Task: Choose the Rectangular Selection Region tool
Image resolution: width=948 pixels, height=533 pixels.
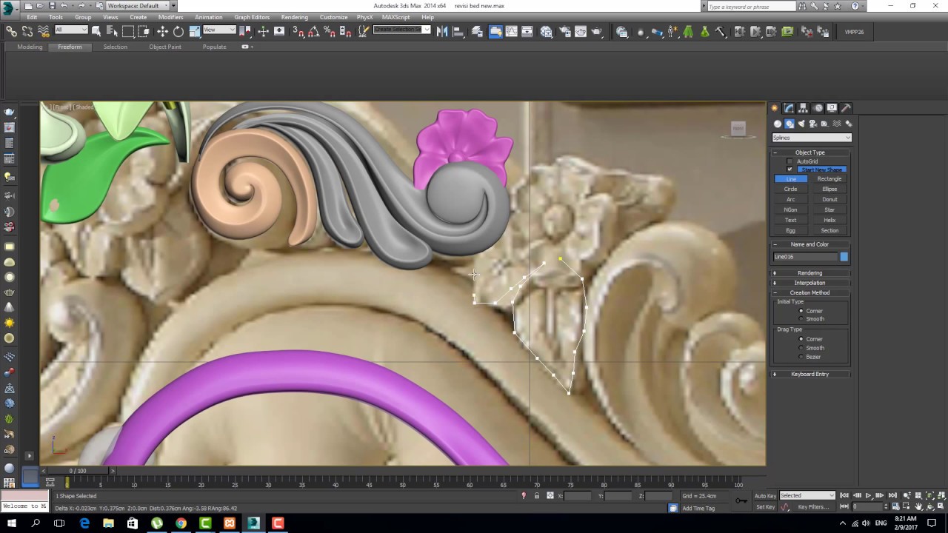Action: point(128,31)
